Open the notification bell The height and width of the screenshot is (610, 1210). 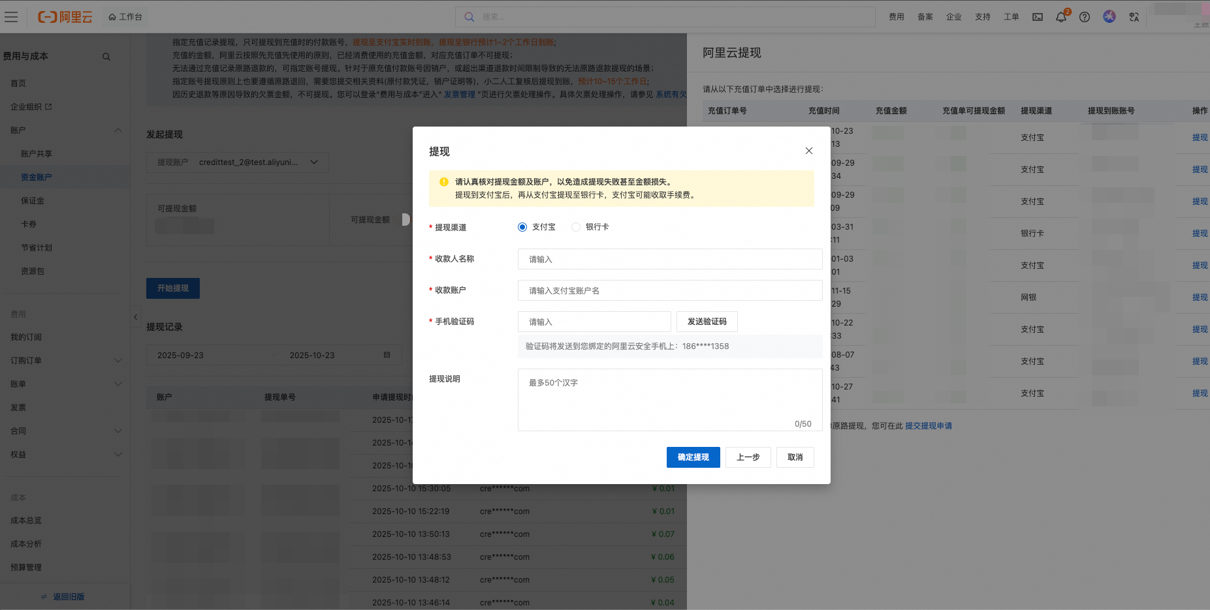tap(1061, 17)
